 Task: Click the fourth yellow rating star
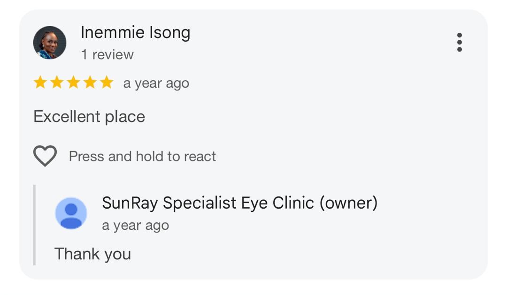click(90, 83)
